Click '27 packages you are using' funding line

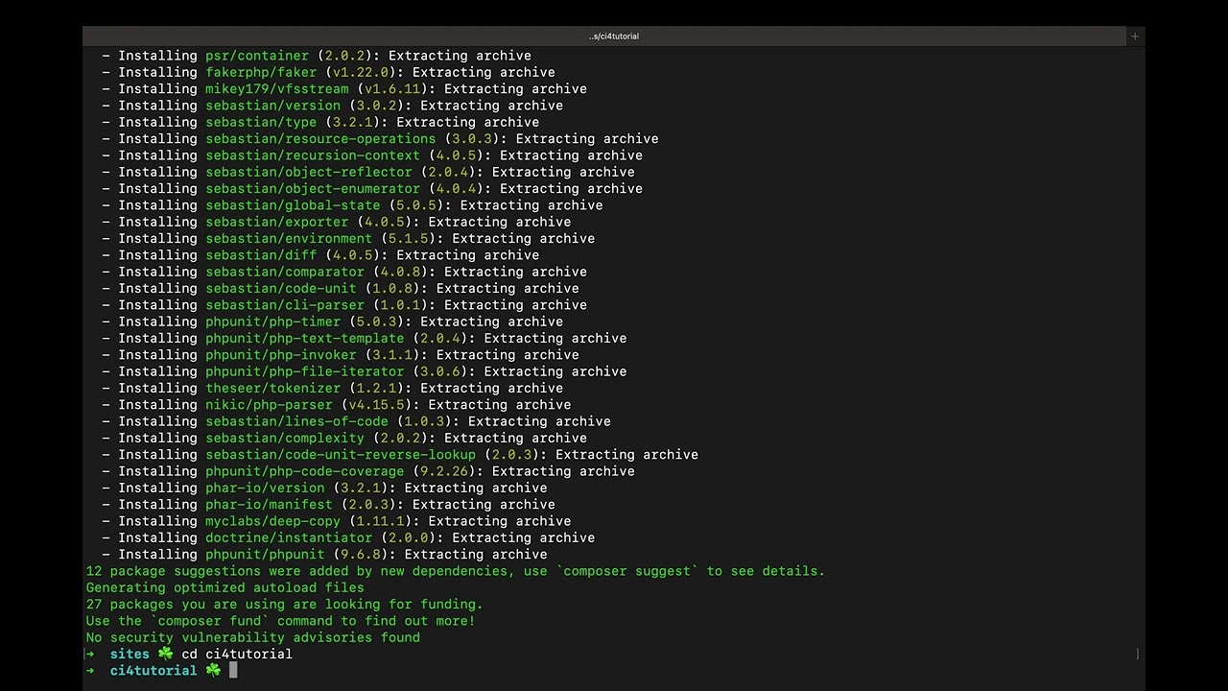(x=285, y=605)
